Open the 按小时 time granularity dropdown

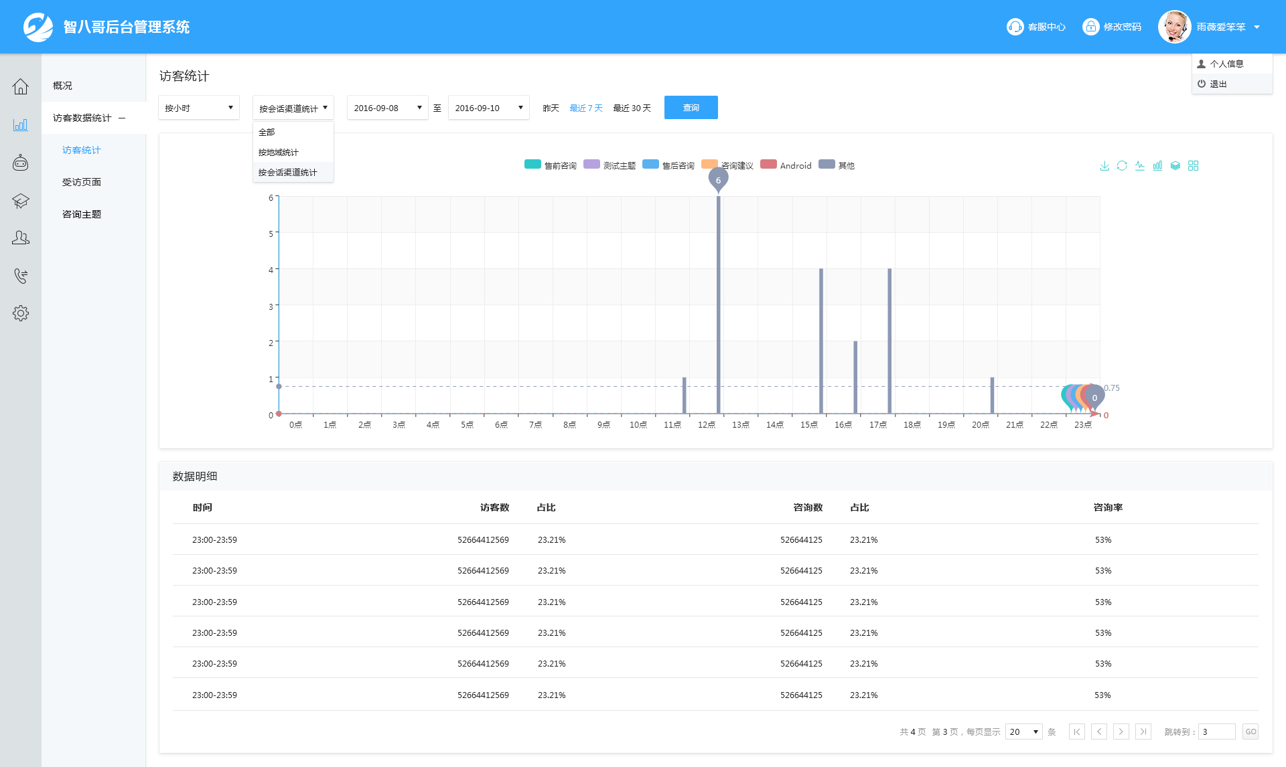point(199,108)
